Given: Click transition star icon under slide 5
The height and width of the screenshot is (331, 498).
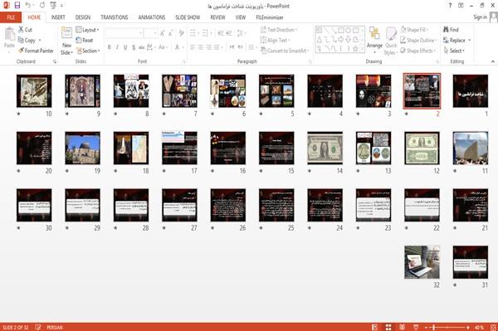Looking at the screenshot, I should 261,114.
